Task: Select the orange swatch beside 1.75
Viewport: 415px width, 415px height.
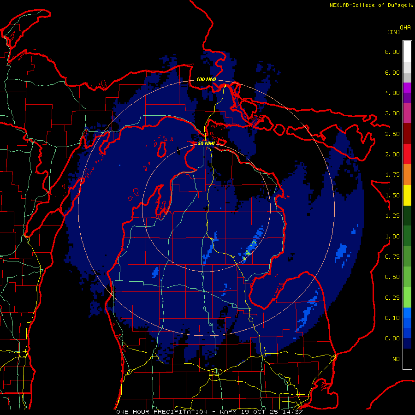Action: 407,175
